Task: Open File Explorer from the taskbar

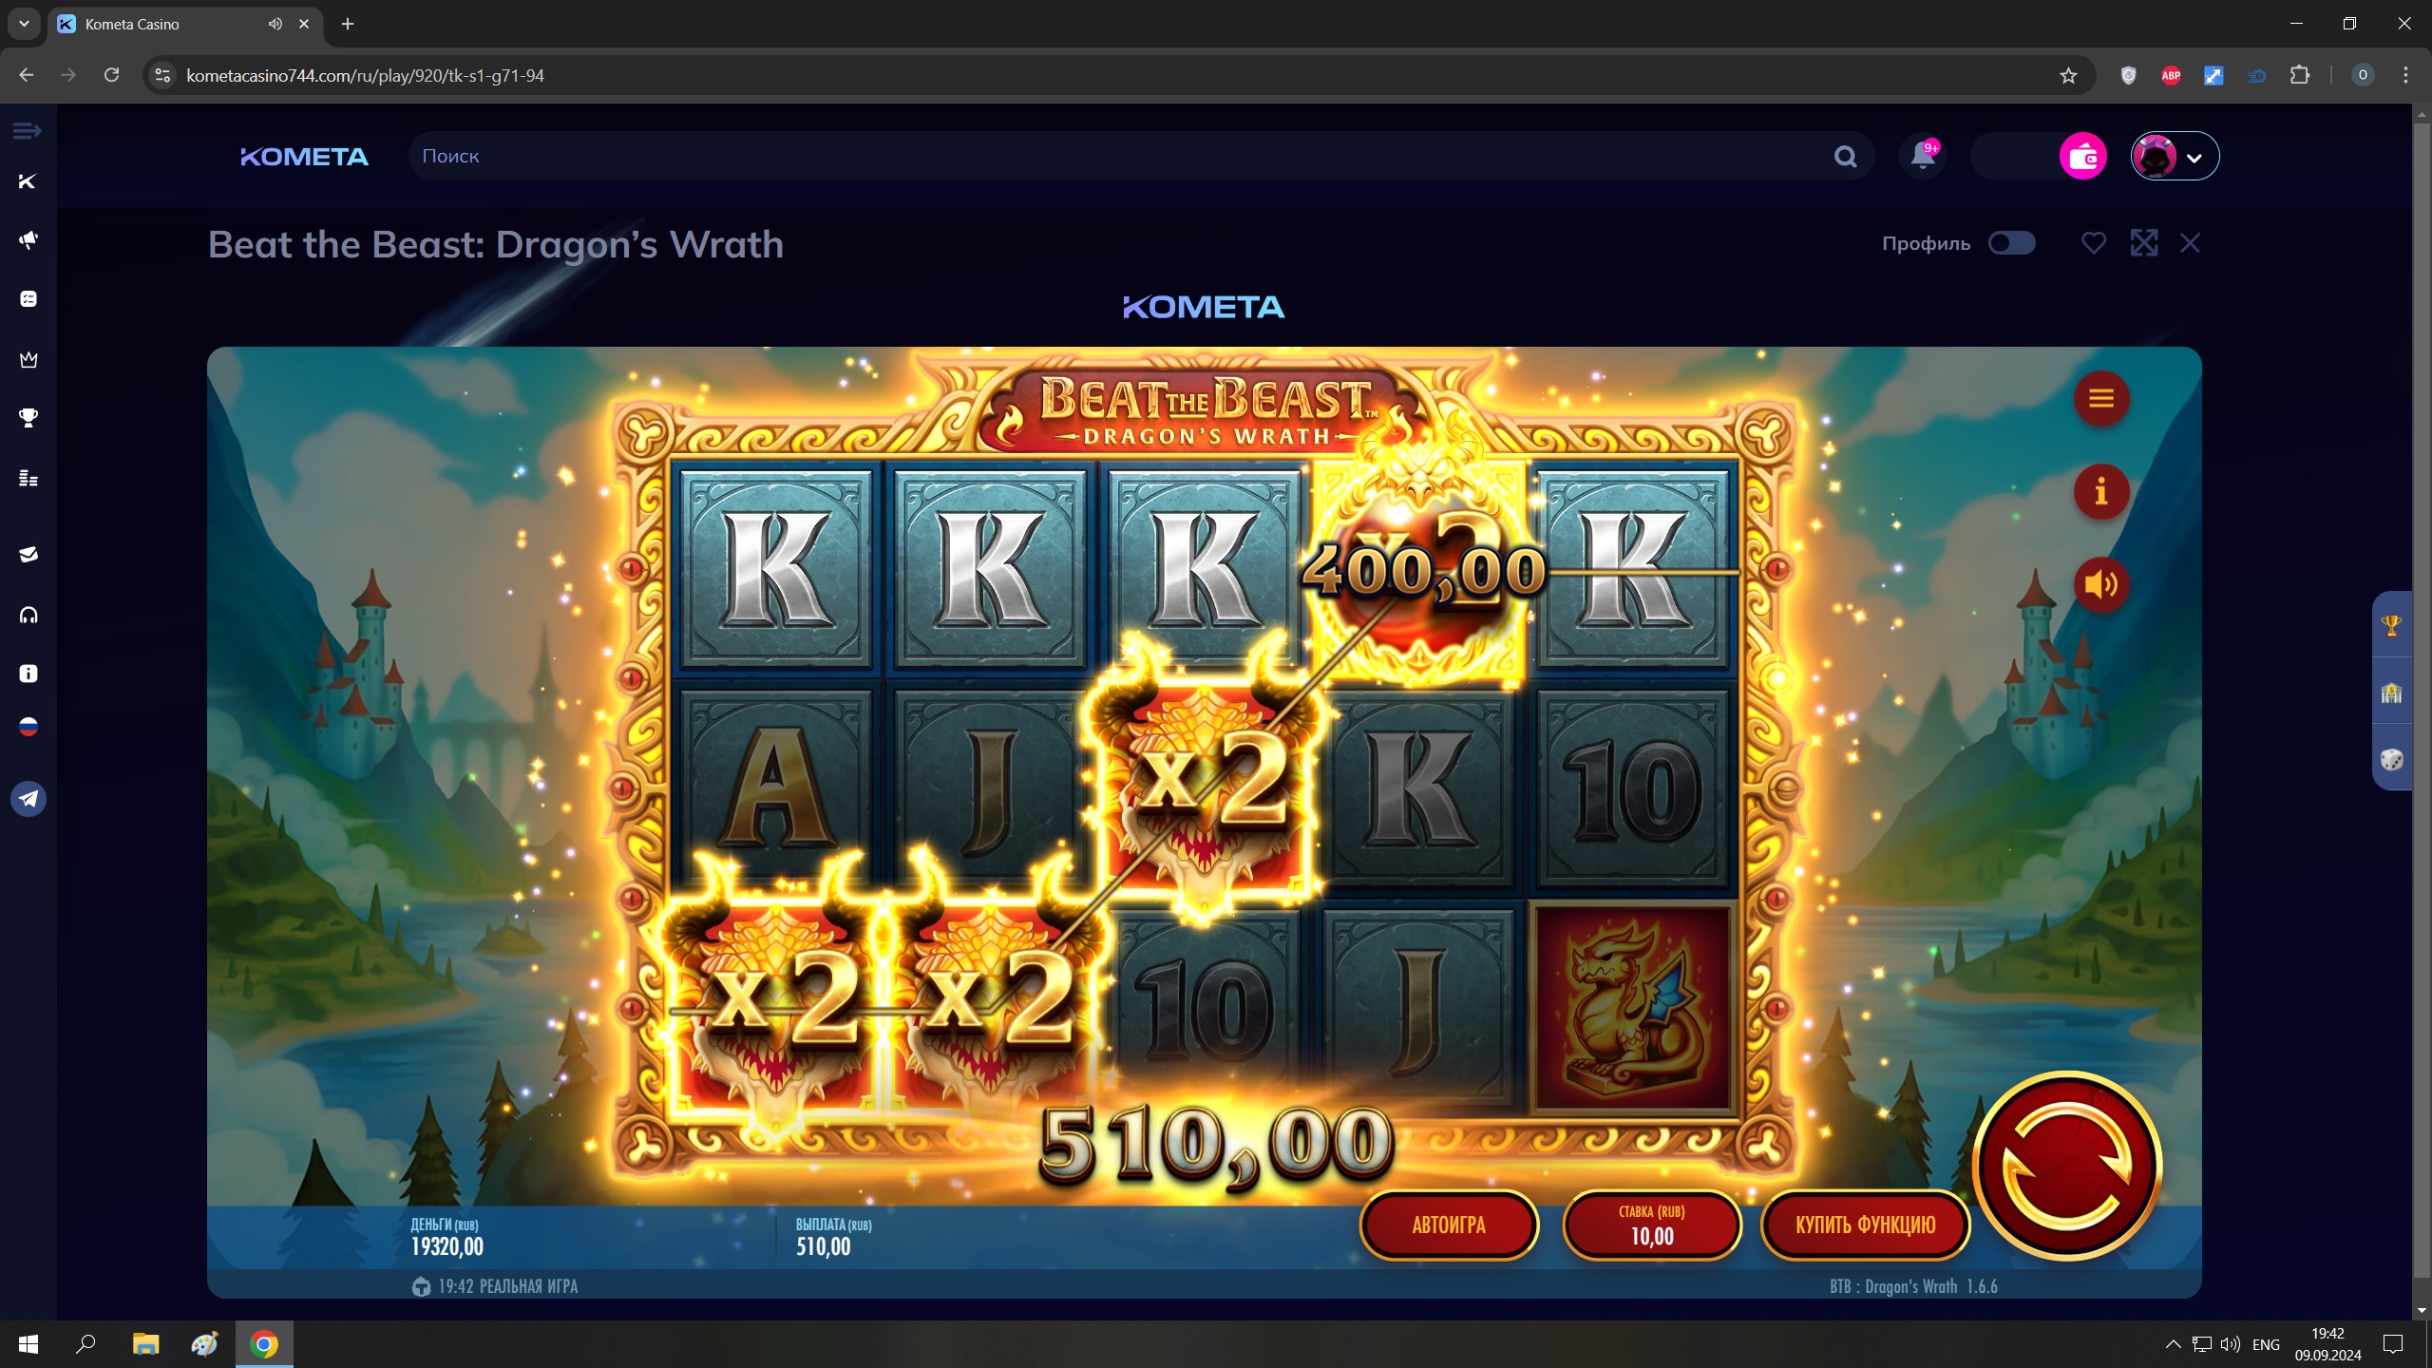Action: [145, 1343]
